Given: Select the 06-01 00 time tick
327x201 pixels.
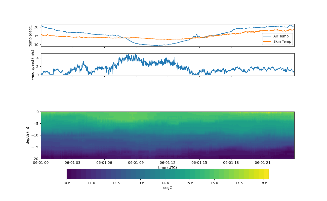Looking at the screenshot, I should 41,163.
